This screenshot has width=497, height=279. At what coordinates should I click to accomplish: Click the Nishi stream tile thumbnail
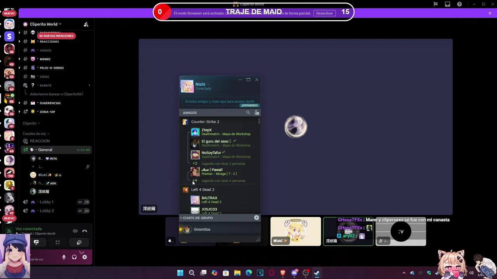[296, 231]
